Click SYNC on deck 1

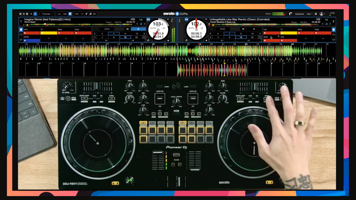pos(107,29)
